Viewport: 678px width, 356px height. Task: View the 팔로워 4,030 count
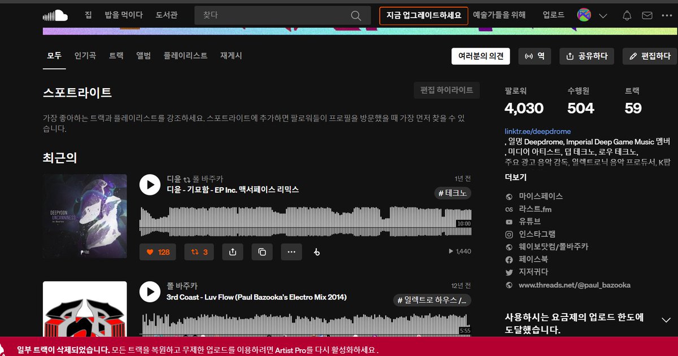[x=524, y=102]
